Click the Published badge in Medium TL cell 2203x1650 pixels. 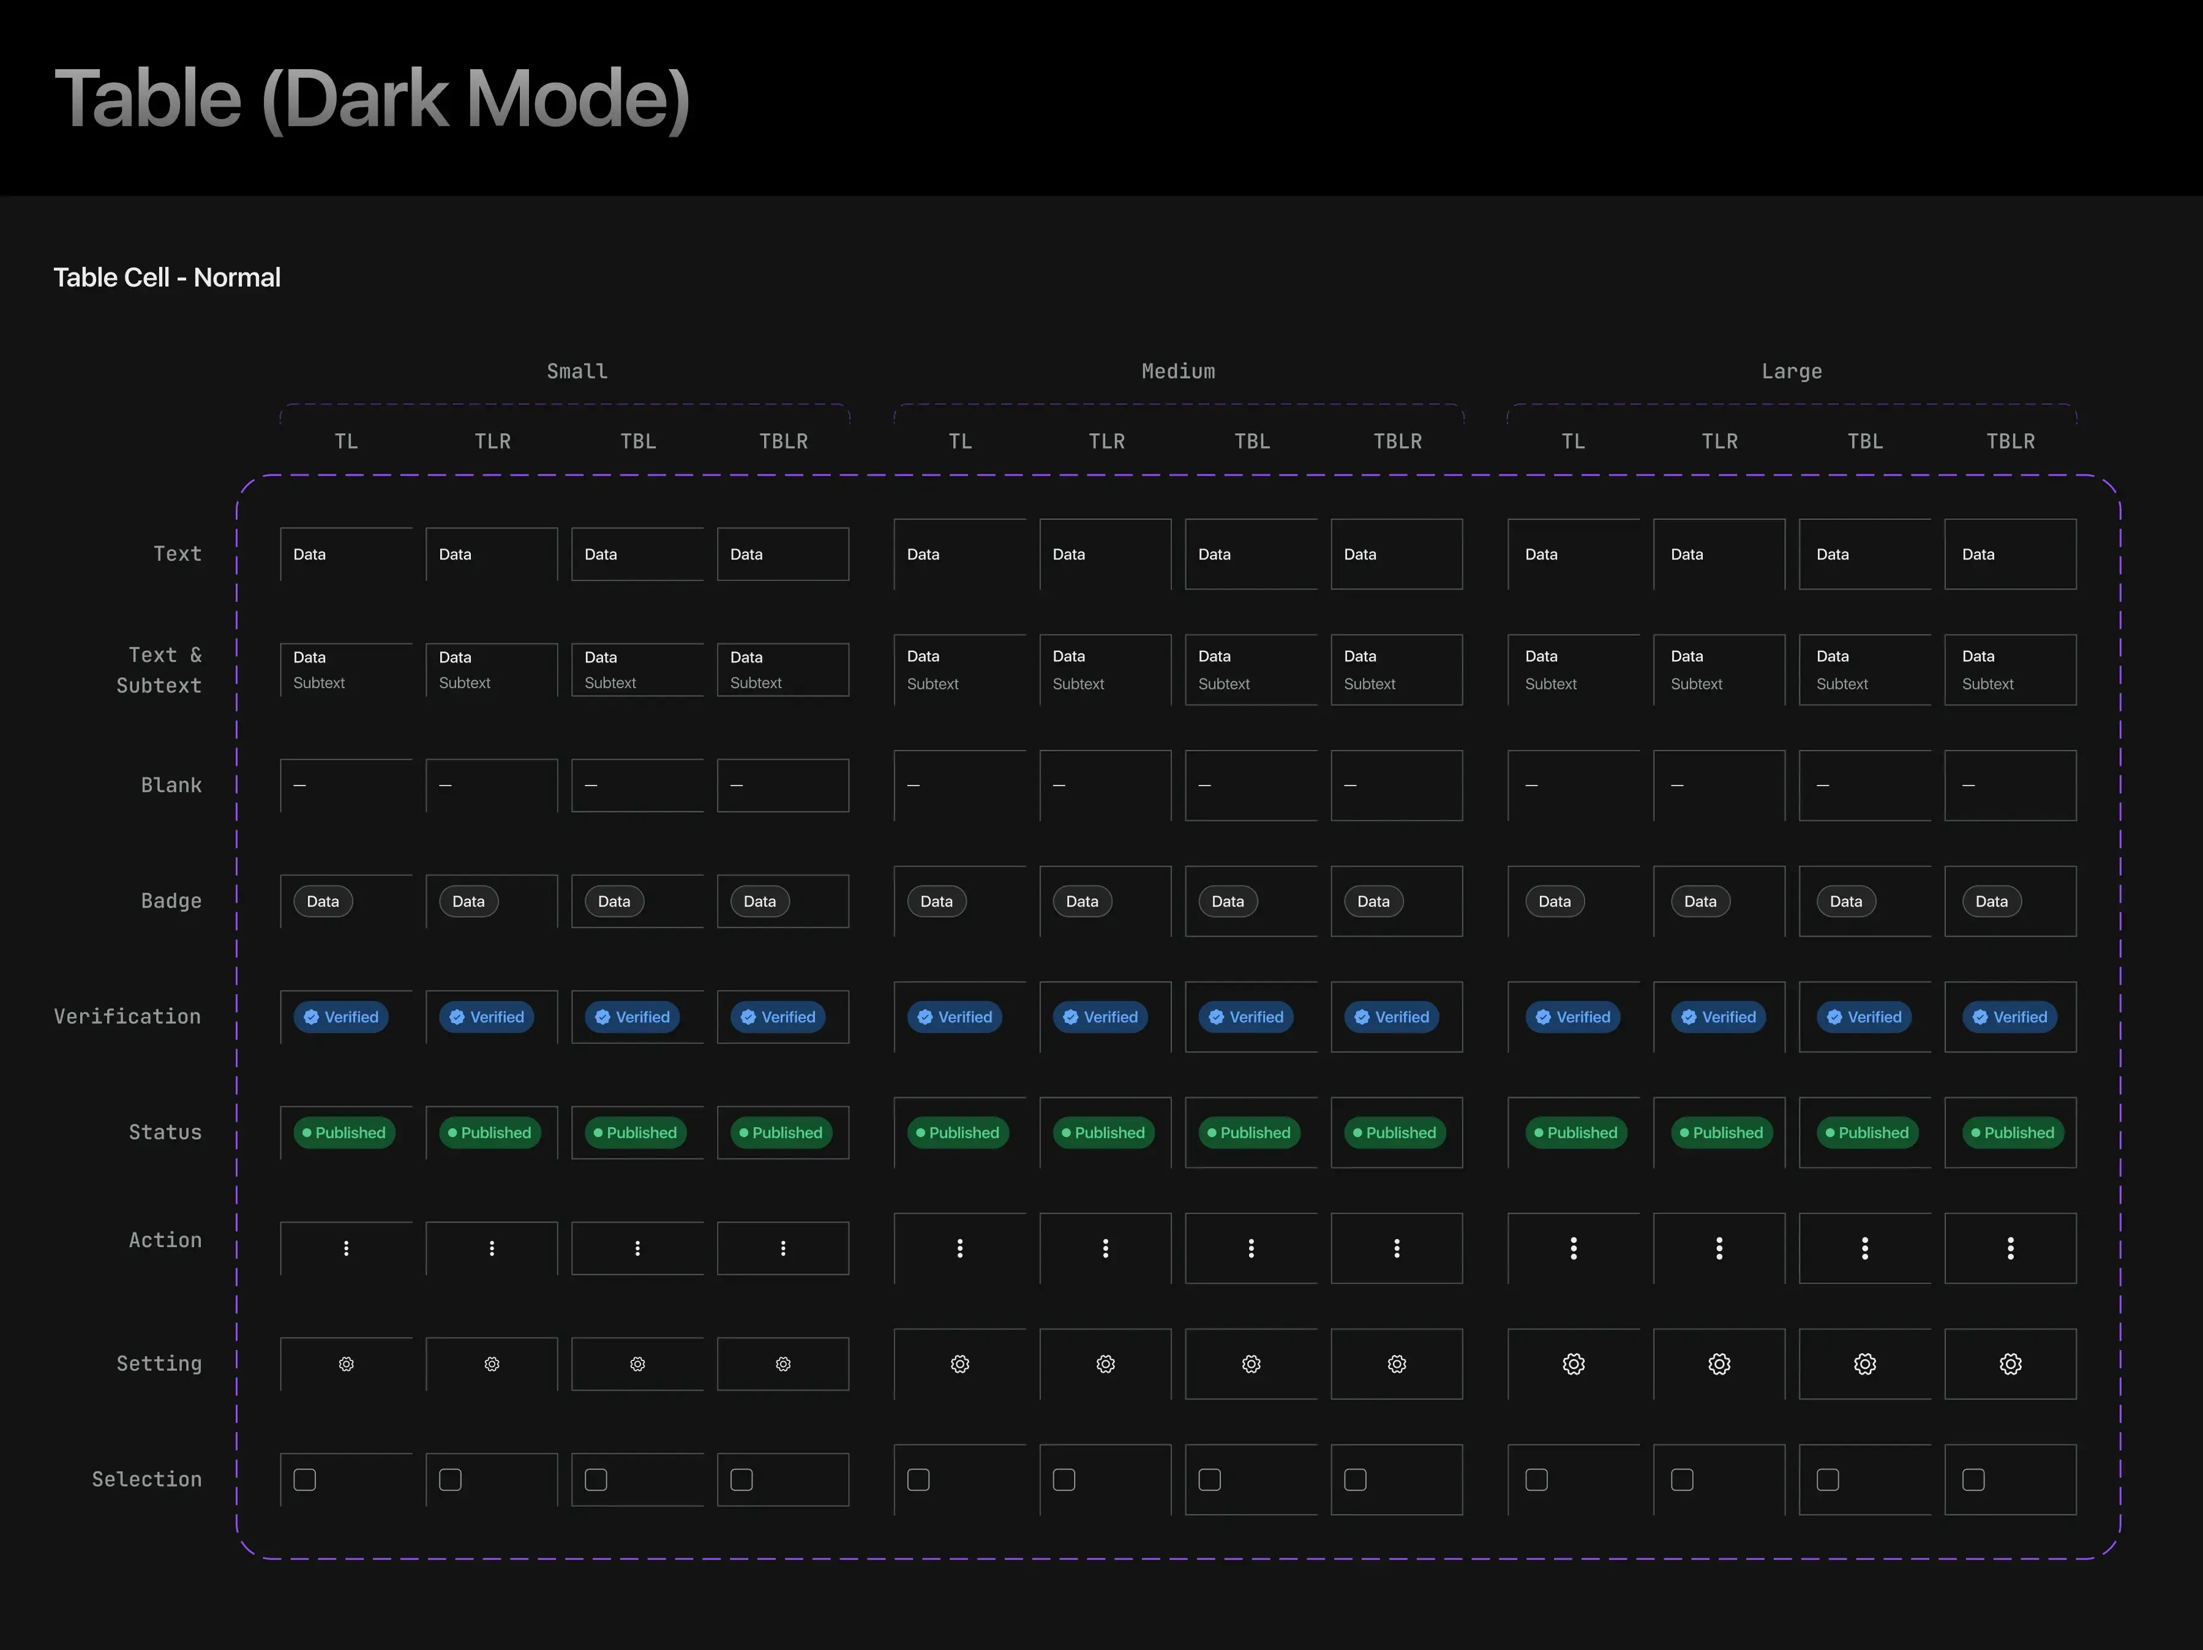click(x=958, y=1133)
